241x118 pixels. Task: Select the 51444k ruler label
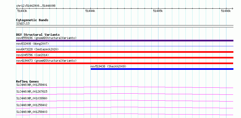pos(90,11)
